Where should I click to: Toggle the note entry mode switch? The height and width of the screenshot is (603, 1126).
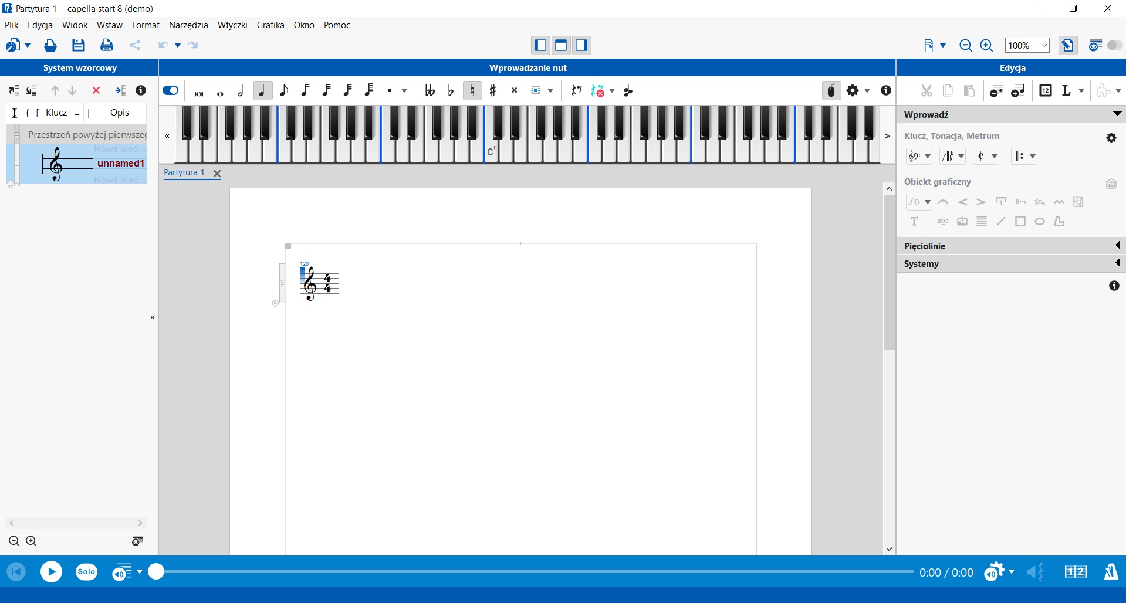point(171,90)
